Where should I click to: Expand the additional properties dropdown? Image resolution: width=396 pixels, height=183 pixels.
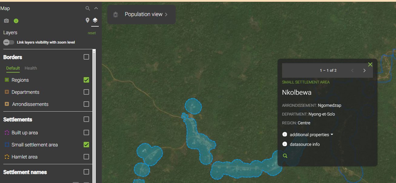tap(311, 135)
